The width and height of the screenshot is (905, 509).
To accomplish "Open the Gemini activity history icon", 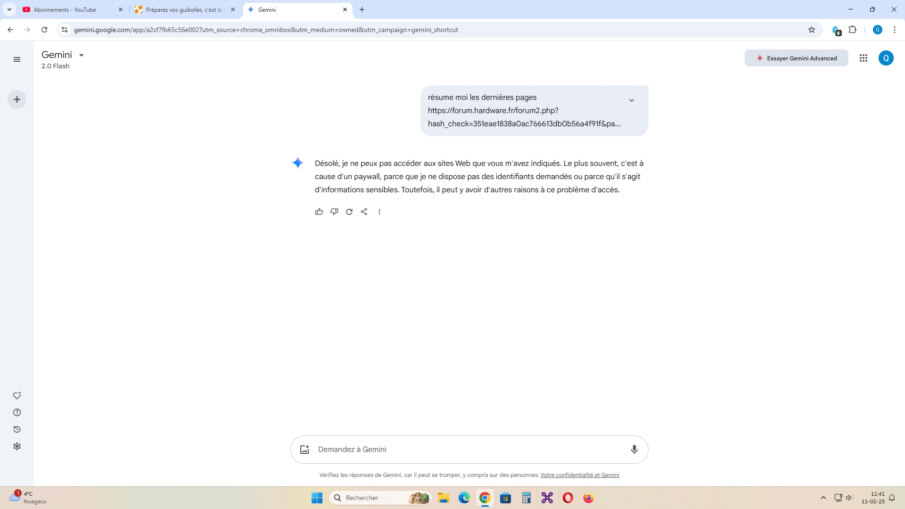I will (17, 429).
